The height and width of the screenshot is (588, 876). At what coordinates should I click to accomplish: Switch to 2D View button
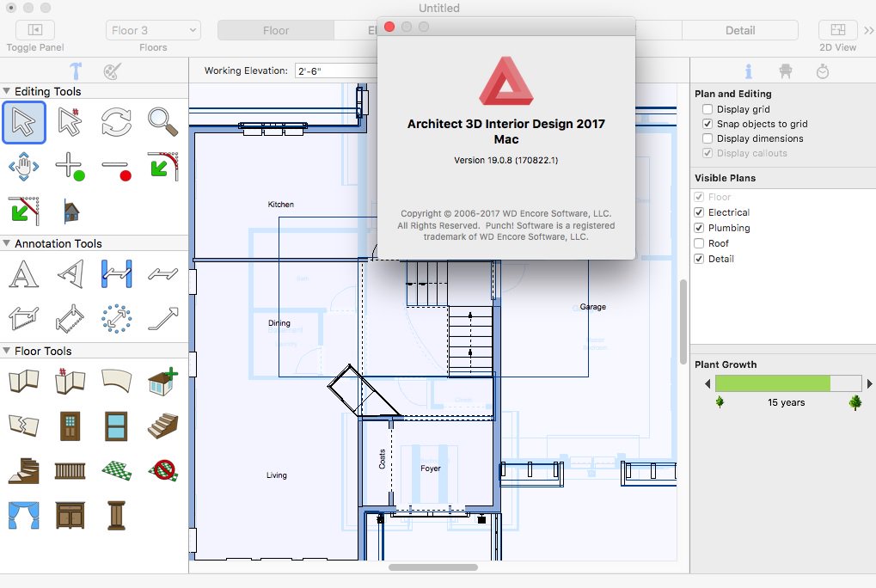tap(837, 30)
